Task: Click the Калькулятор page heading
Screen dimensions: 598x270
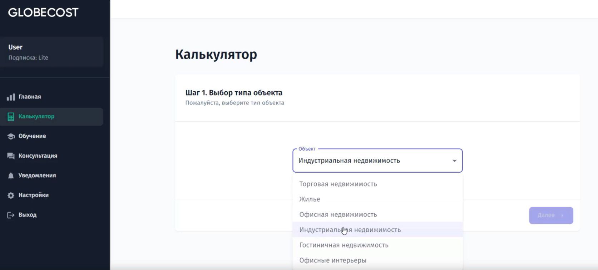Action: coord(216,55)
